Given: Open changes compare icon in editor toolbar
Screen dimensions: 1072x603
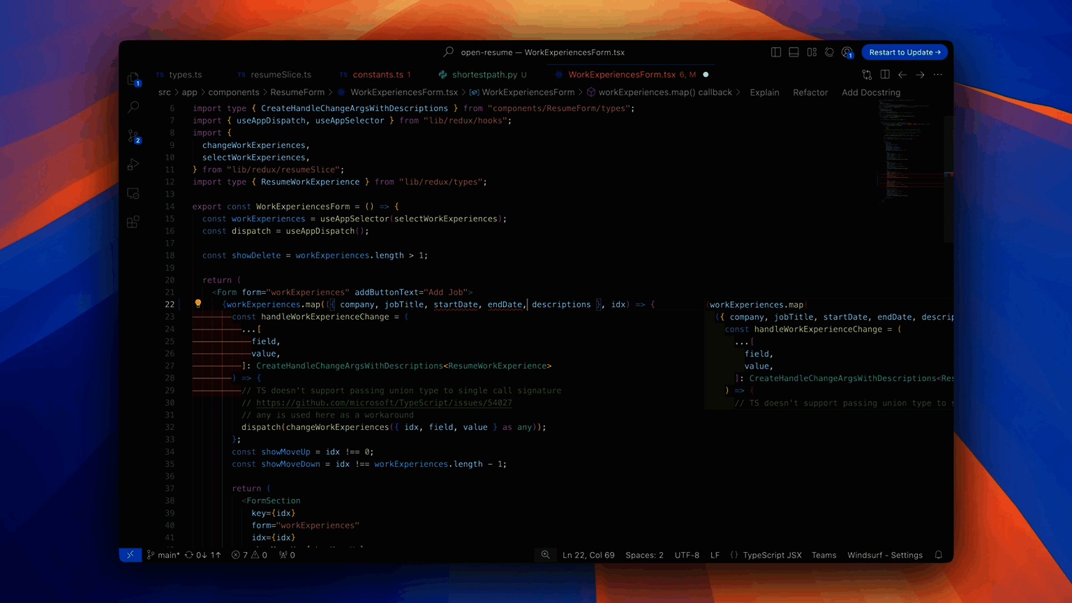Looking at the screenshot, I should pos(867,75).
